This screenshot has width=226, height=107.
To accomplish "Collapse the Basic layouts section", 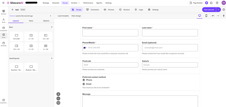I will [52, 27].
